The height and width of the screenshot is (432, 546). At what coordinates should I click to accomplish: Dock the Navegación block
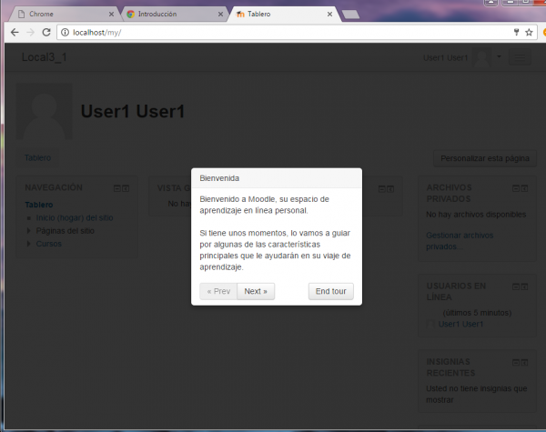[126, 188]
